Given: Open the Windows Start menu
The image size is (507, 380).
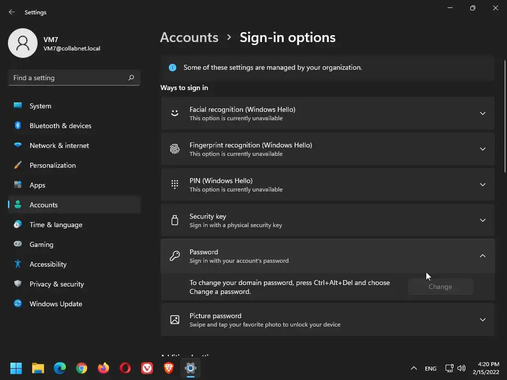Looking at the screenshot, I should (x=16, y=368).
